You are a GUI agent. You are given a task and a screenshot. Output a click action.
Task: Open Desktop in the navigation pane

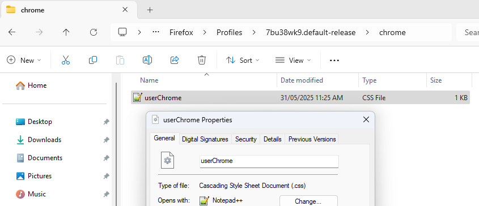pos(34,122)
